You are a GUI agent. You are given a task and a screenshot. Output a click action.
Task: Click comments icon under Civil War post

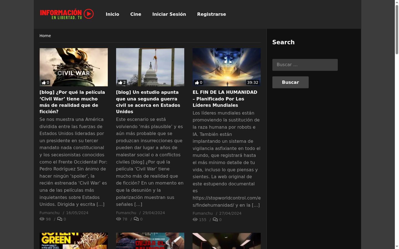click(60, 219)
